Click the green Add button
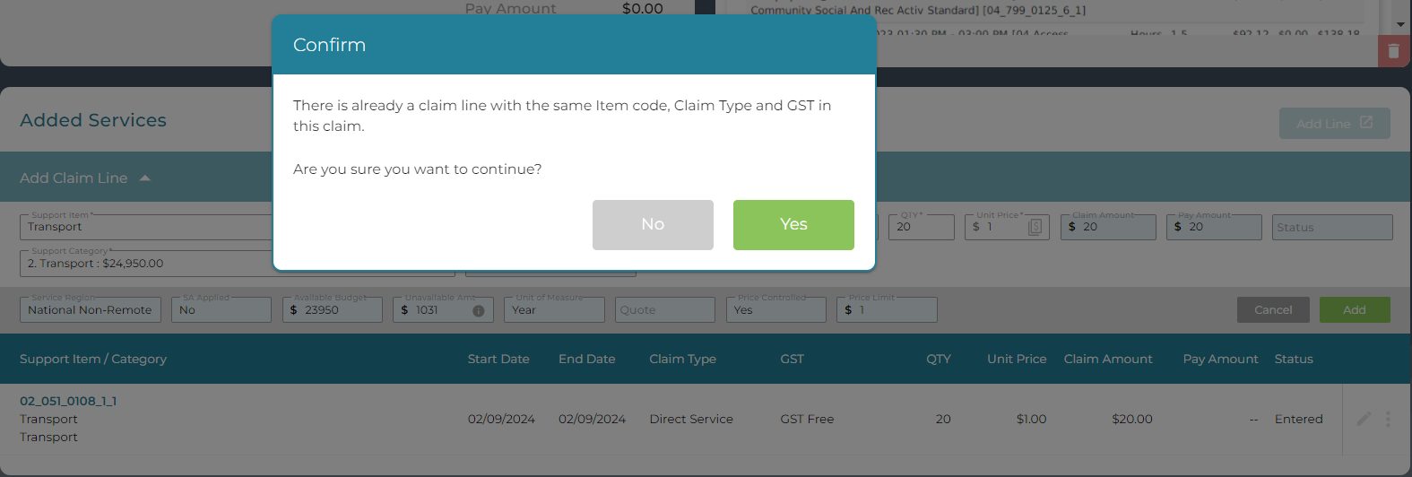1412x477 pixels. (x=1355, y=309)
